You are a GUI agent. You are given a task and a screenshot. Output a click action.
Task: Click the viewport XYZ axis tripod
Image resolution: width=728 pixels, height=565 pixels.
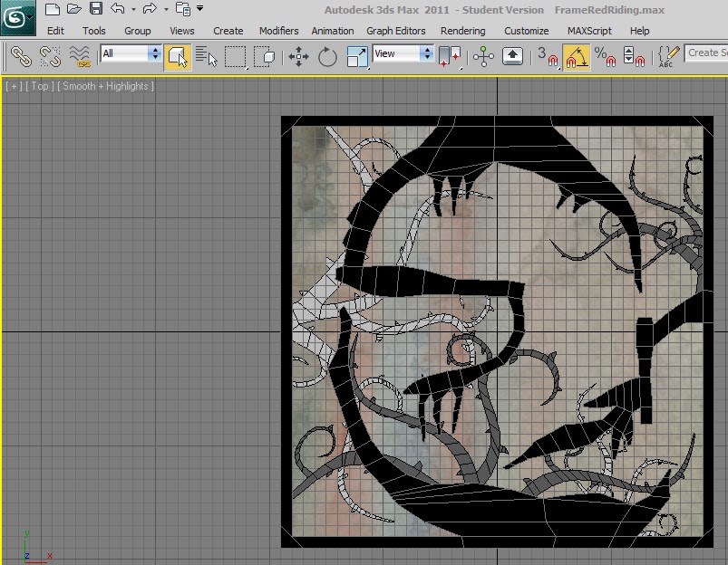[37, 547]
